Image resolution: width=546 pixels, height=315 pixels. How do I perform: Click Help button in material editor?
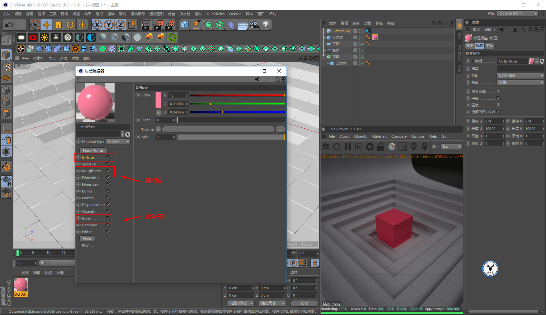87,239
